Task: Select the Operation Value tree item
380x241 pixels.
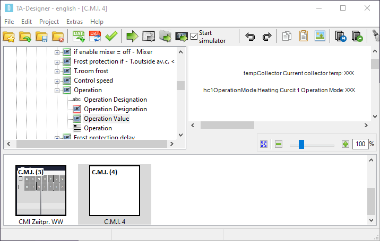Action: pos(106,119)
